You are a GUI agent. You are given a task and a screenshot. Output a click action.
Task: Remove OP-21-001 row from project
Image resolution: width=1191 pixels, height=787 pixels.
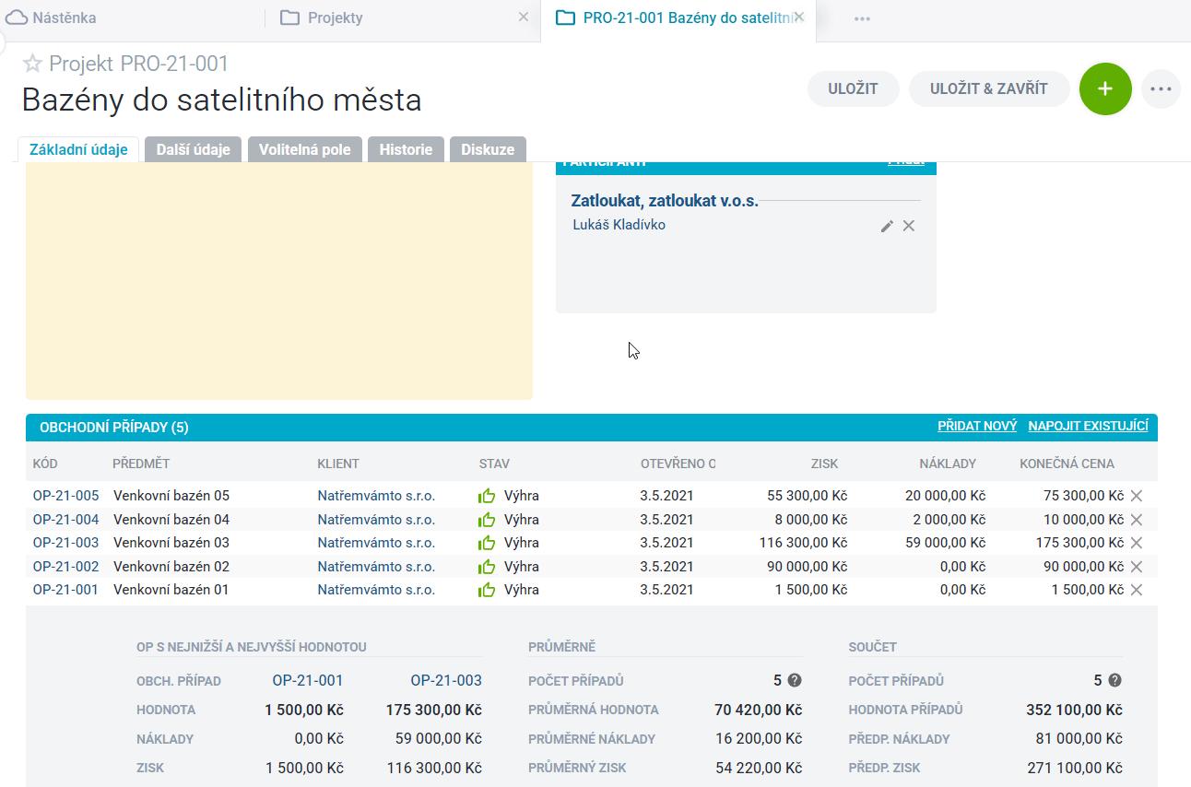pos(1137,590)
